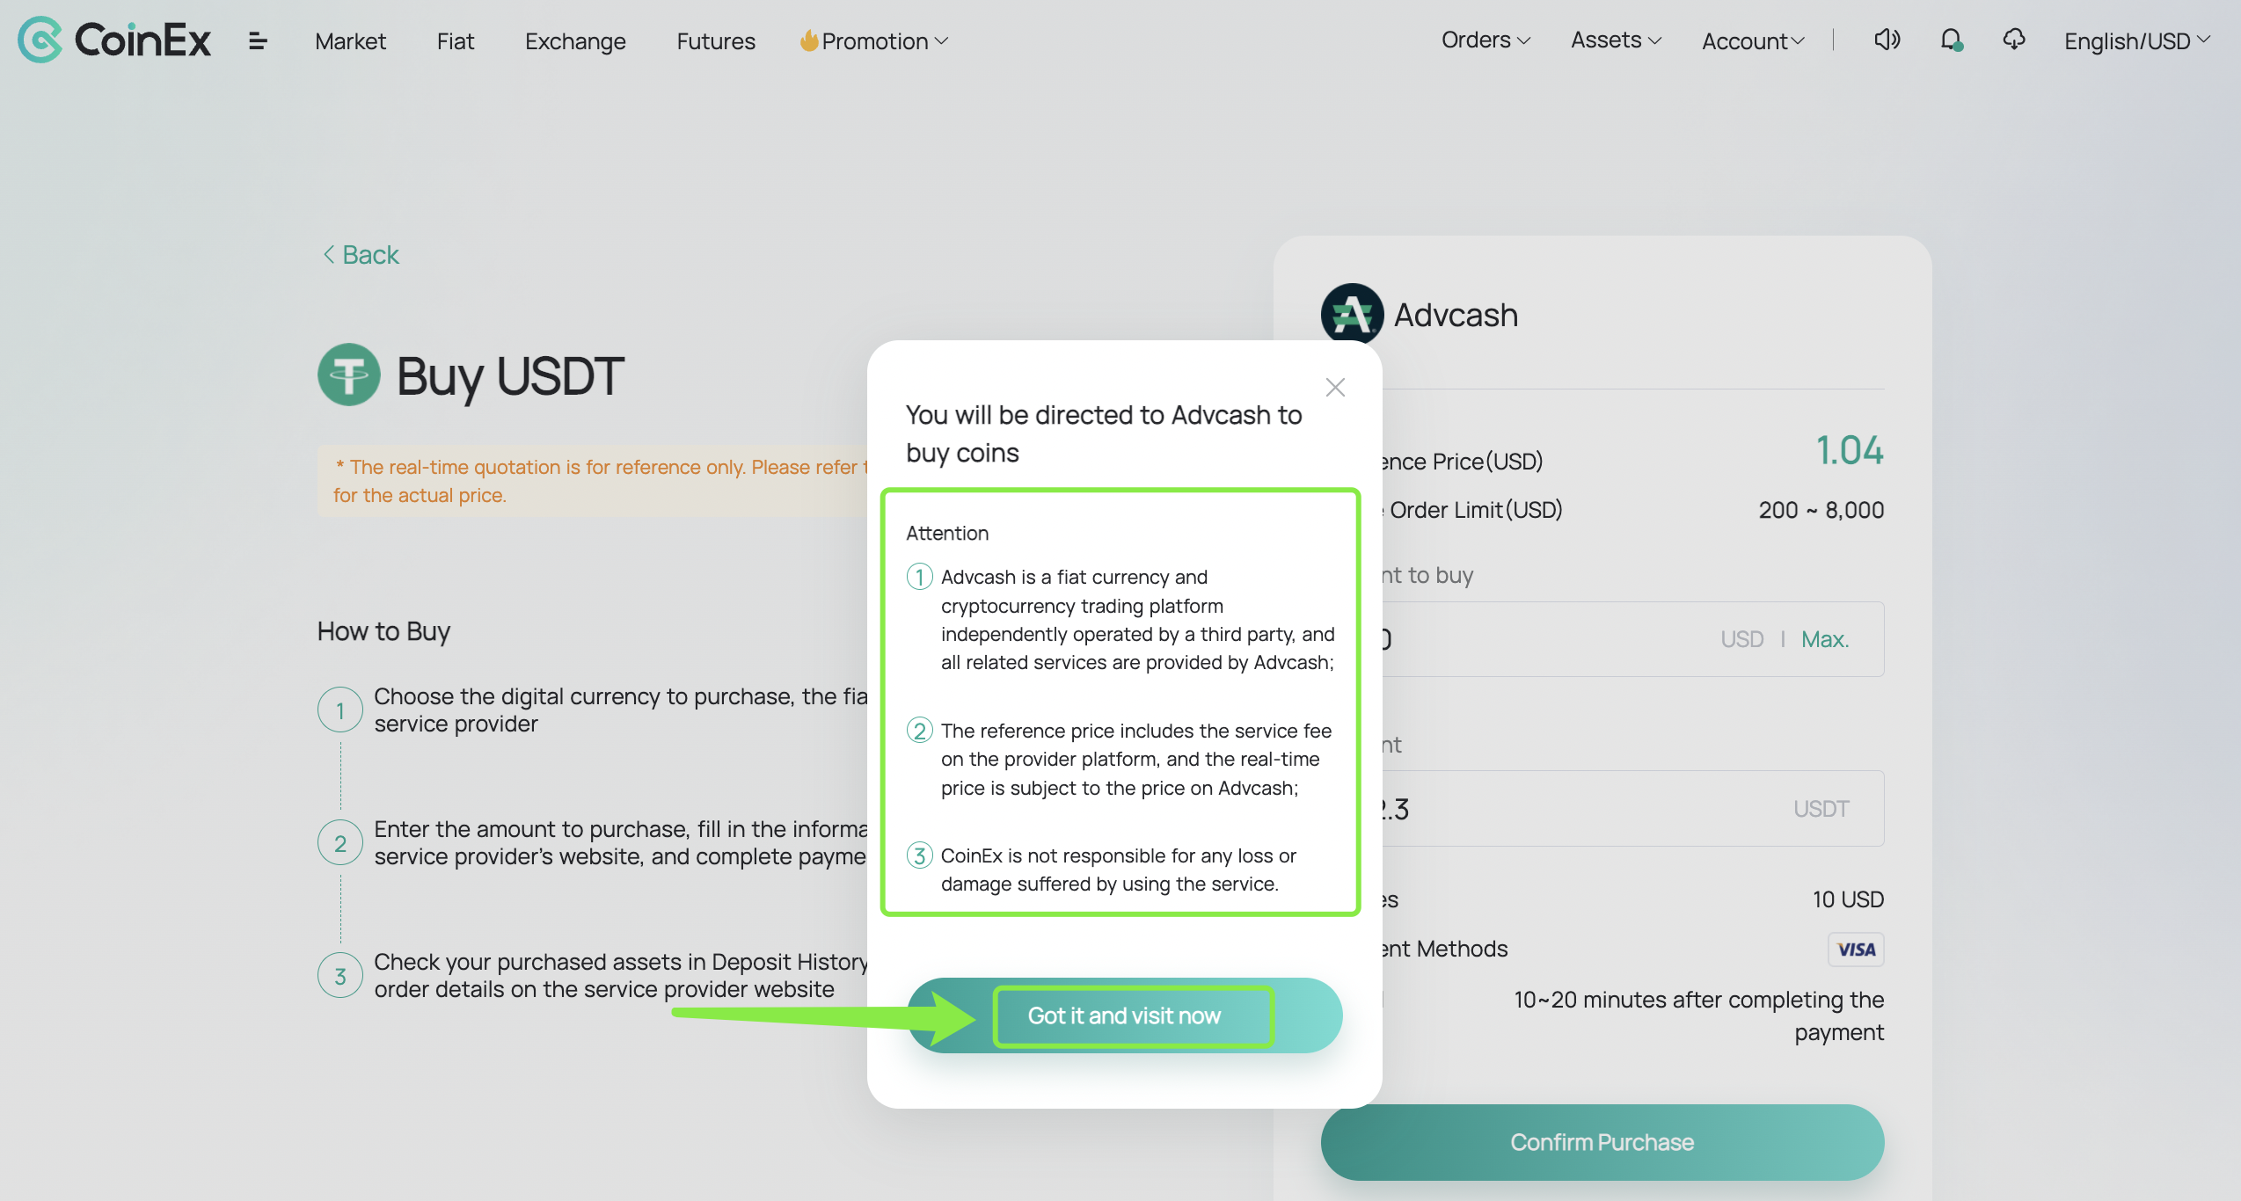Screen dimensions: 2241x1201
Task: Open the Market menu item
Action: 350,41
